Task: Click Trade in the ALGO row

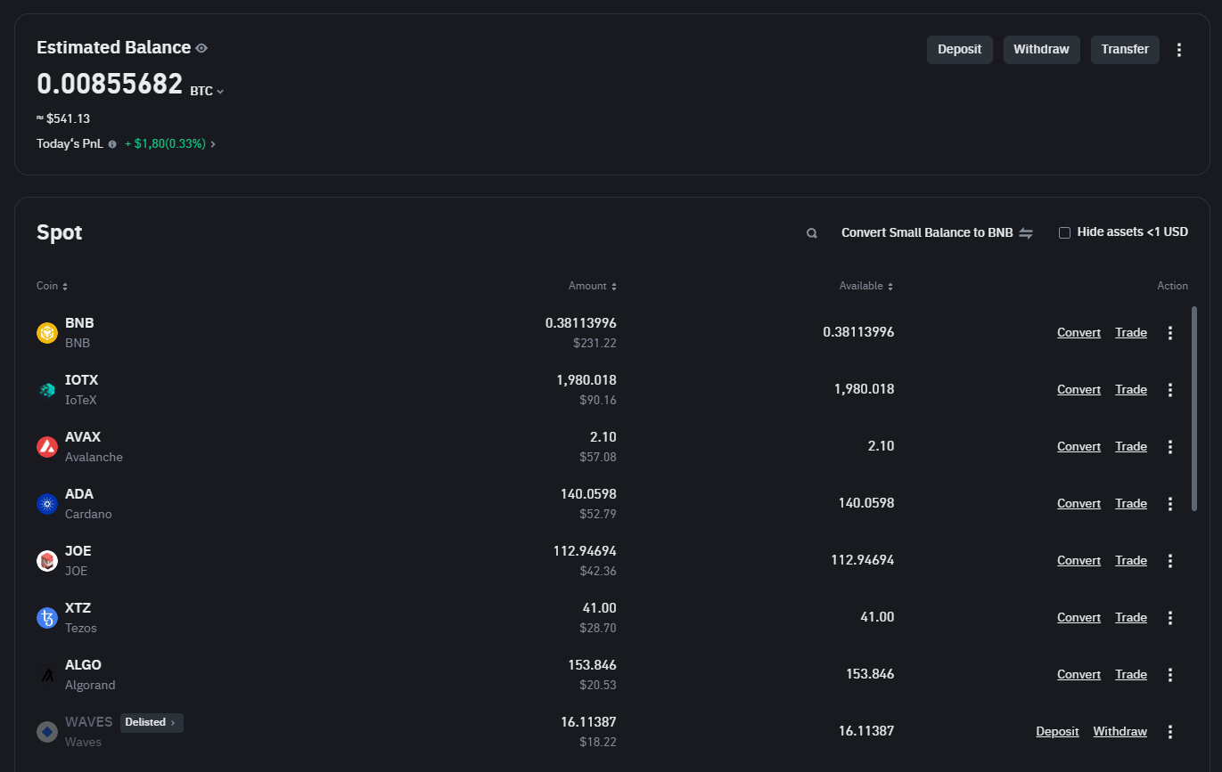Action: 1131,674
